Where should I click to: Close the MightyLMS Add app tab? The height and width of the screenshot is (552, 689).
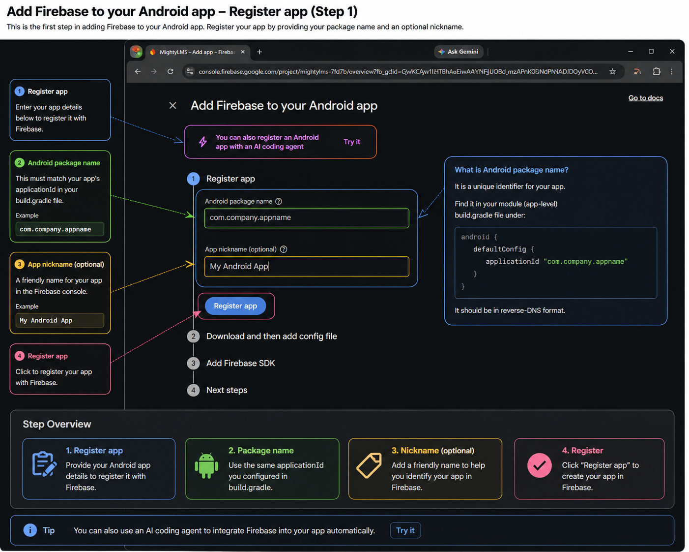tap(243, 52)
